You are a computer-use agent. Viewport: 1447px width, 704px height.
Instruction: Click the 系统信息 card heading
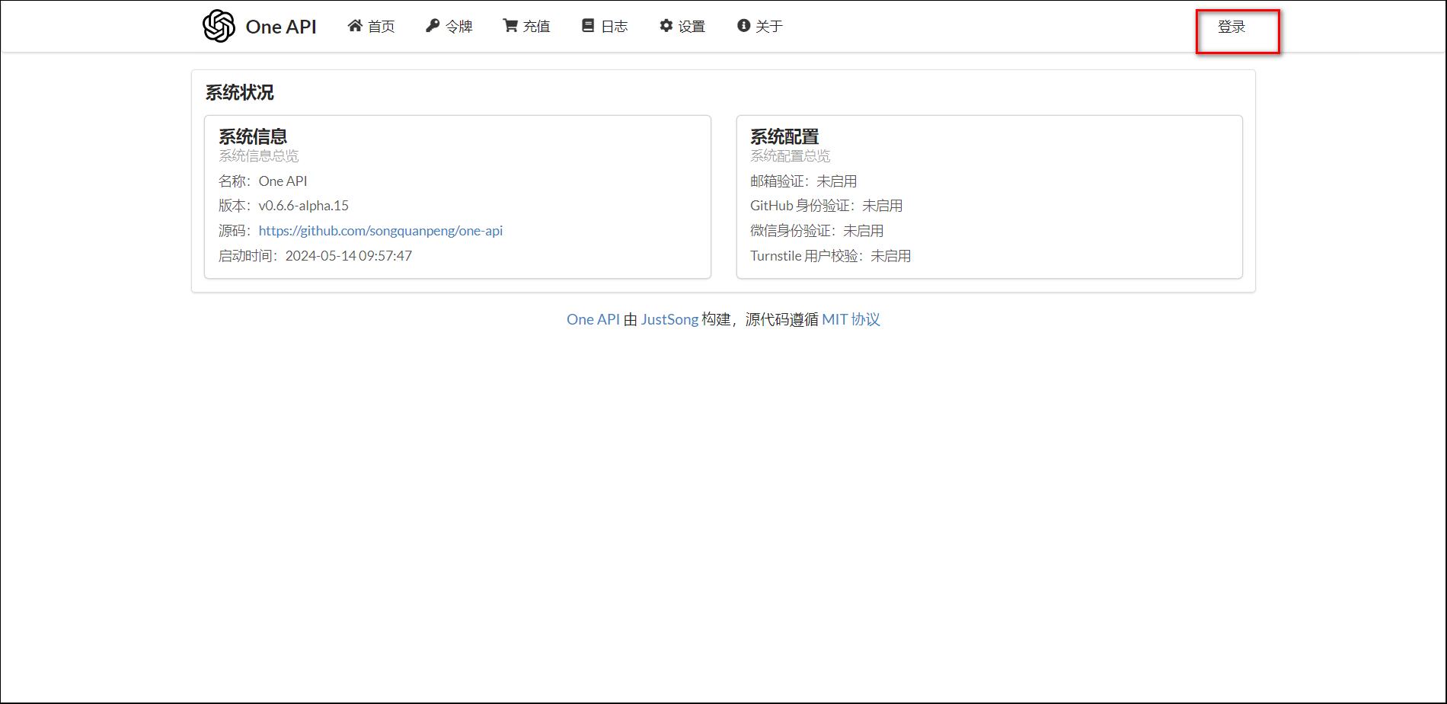(x=253, y=136)
